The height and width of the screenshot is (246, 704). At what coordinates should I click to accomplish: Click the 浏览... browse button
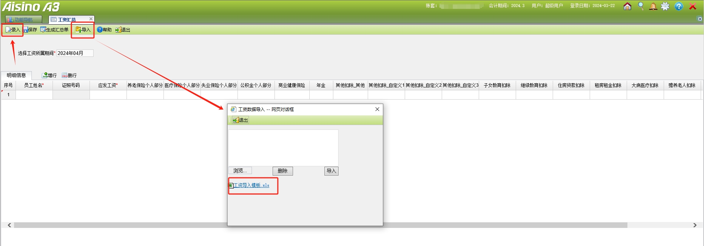(x=240, y=170)
